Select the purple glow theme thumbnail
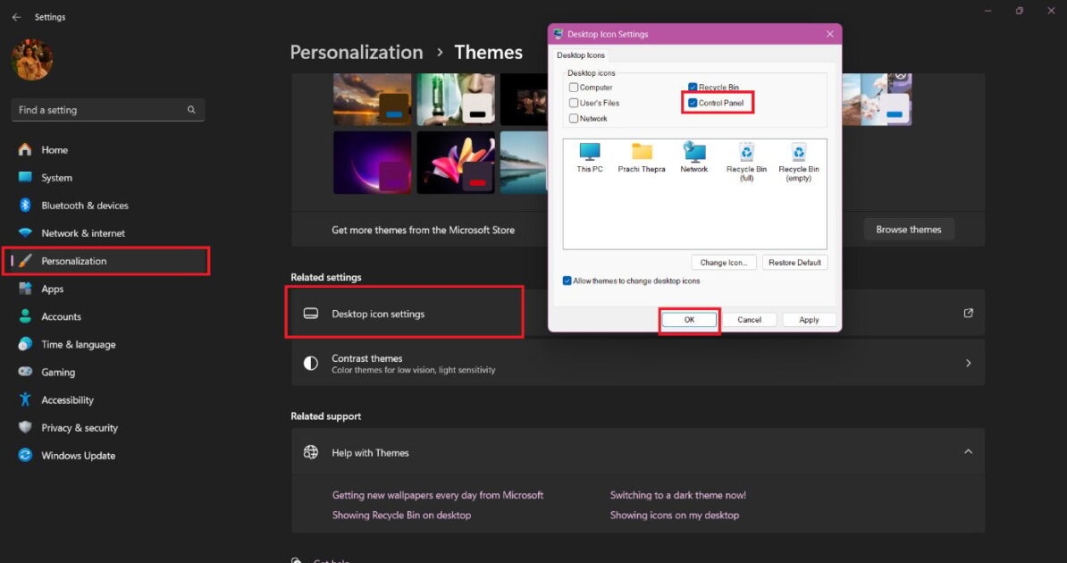Viewport: 1067px width, 563px height. coord(373,163)
